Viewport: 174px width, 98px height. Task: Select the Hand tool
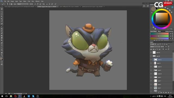(x=2, y=53)
